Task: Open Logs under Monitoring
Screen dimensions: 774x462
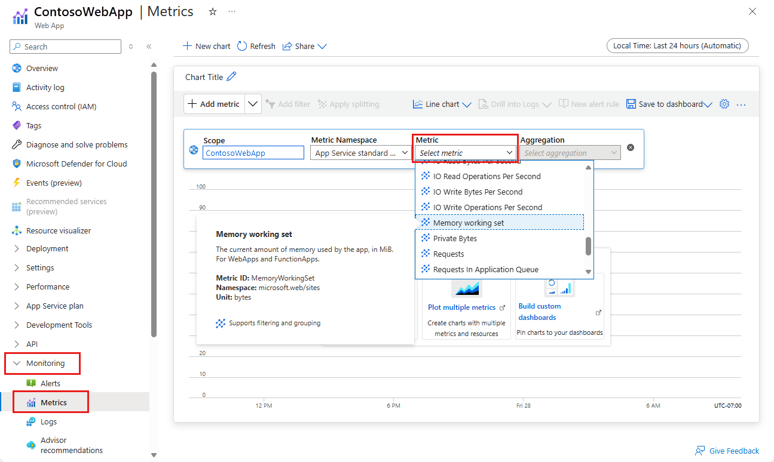Action: pyautogui.click(x=48, y=421)
